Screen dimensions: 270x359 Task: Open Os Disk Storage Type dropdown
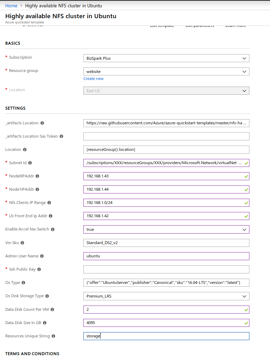[x=166, y=296]
